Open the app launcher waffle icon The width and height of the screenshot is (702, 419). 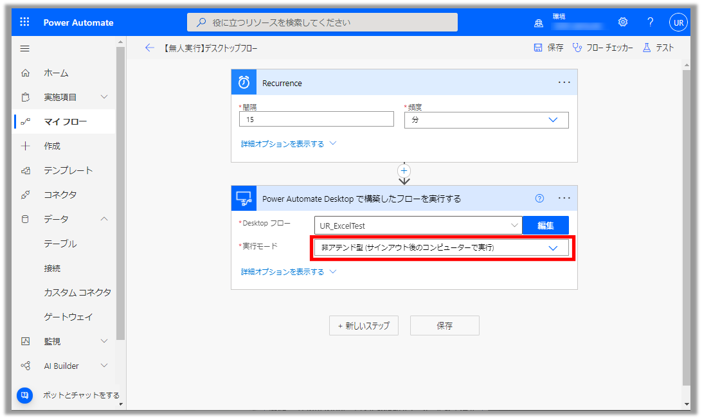pyautogui.click(x=24, y=22)
